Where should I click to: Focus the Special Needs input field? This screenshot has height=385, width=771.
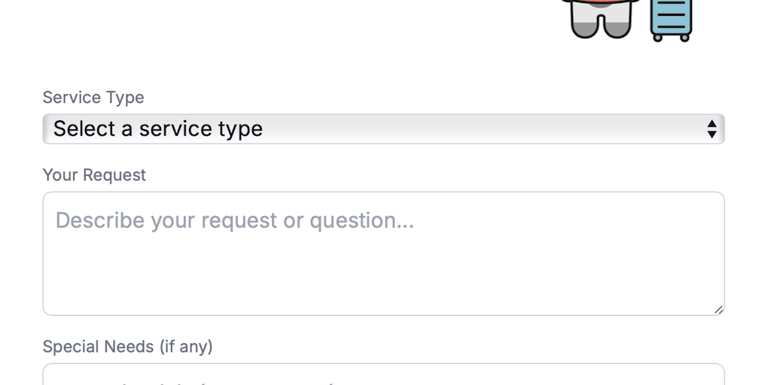pos(383,375)
